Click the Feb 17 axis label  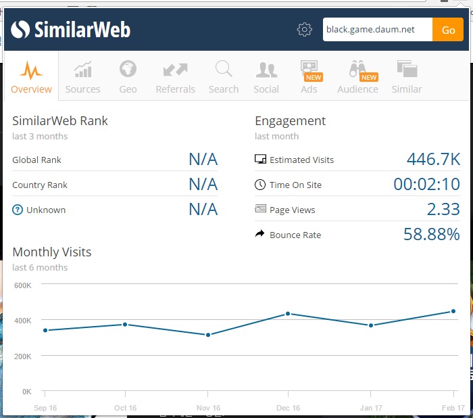click(453, 408)
